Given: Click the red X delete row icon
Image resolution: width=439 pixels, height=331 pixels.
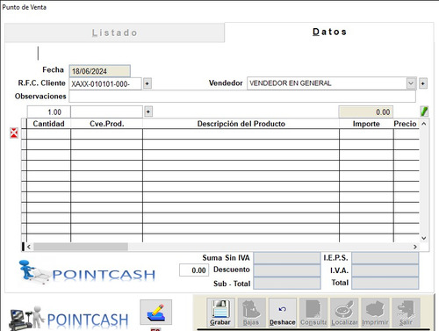Looking at the screenshot, I should (14, 133).
